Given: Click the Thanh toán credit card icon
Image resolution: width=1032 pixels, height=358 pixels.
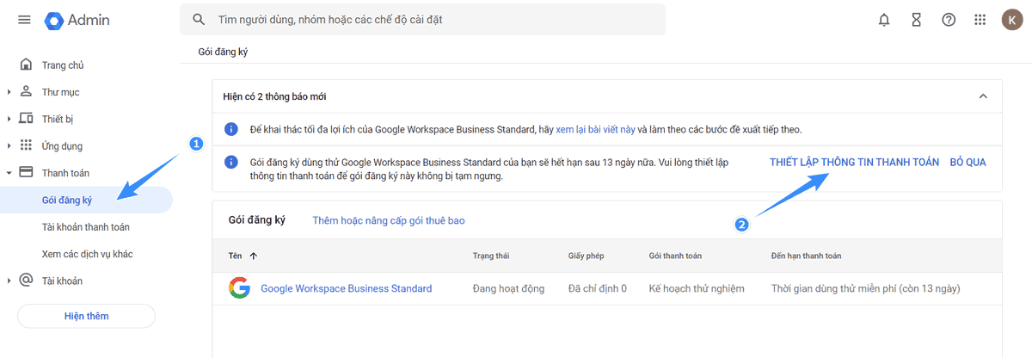Looking at the screenshot, I should coord(26,173).
